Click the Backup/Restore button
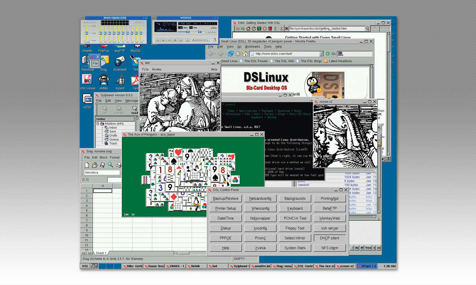 [225, 198]
